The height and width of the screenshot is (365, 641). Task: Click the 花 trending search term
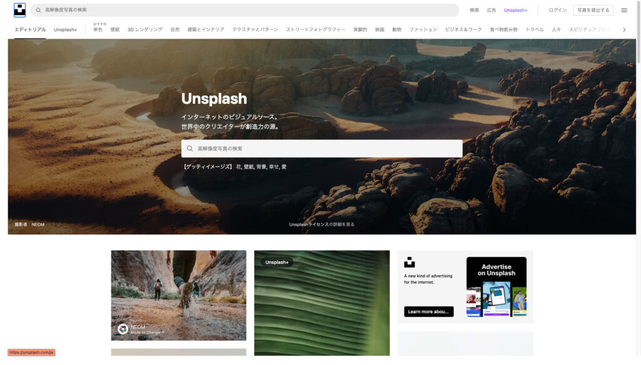point(238,167)
